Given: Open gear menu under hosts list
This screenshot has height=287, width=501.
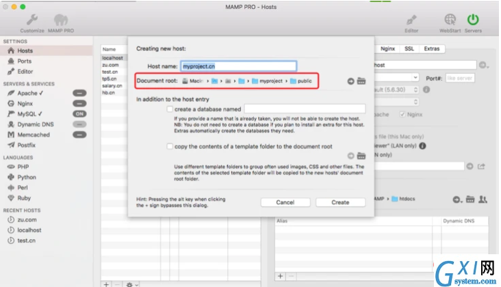Looking at the screenshot, I should coord(131,284).
